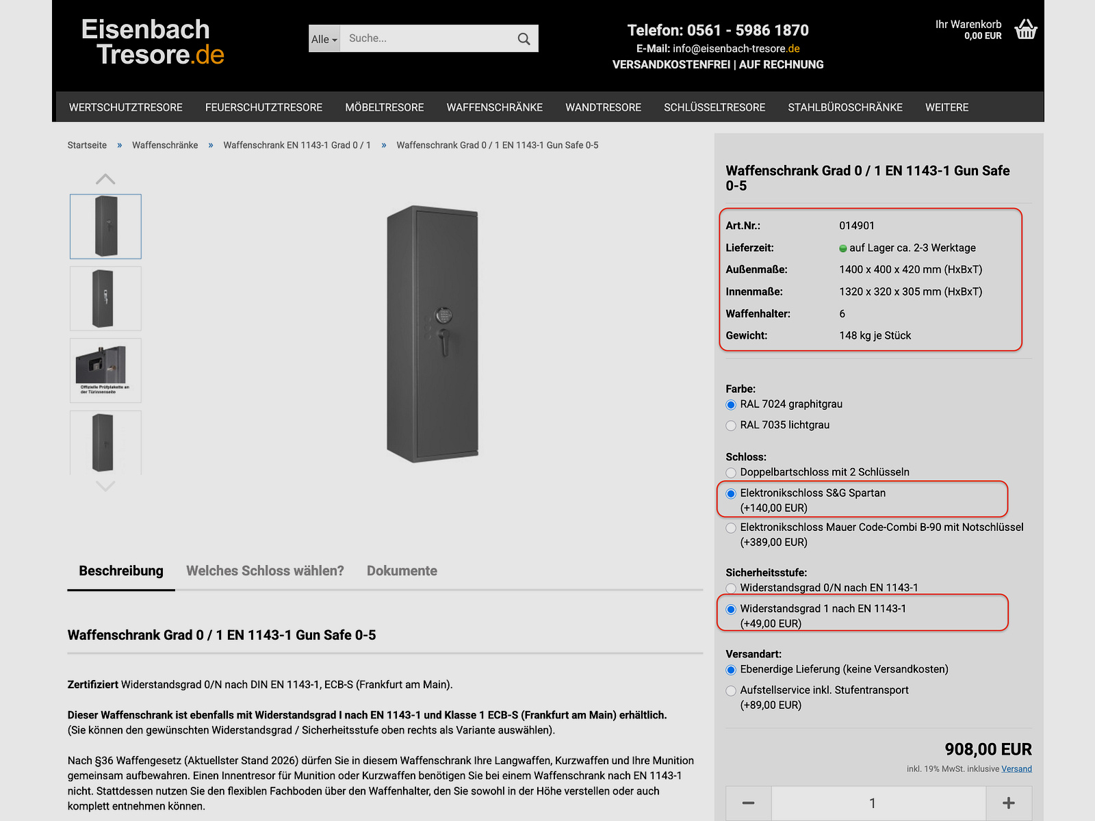Select the second safe thumbnail image
This screenshot has width=1095, height=821.
(105, 298)
